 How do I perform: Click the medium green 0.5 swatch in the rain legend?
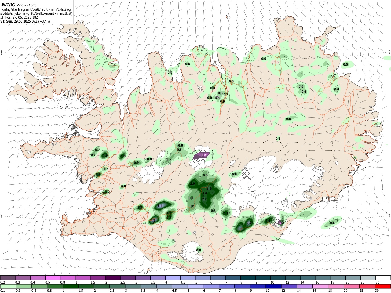tap(39, 286)
